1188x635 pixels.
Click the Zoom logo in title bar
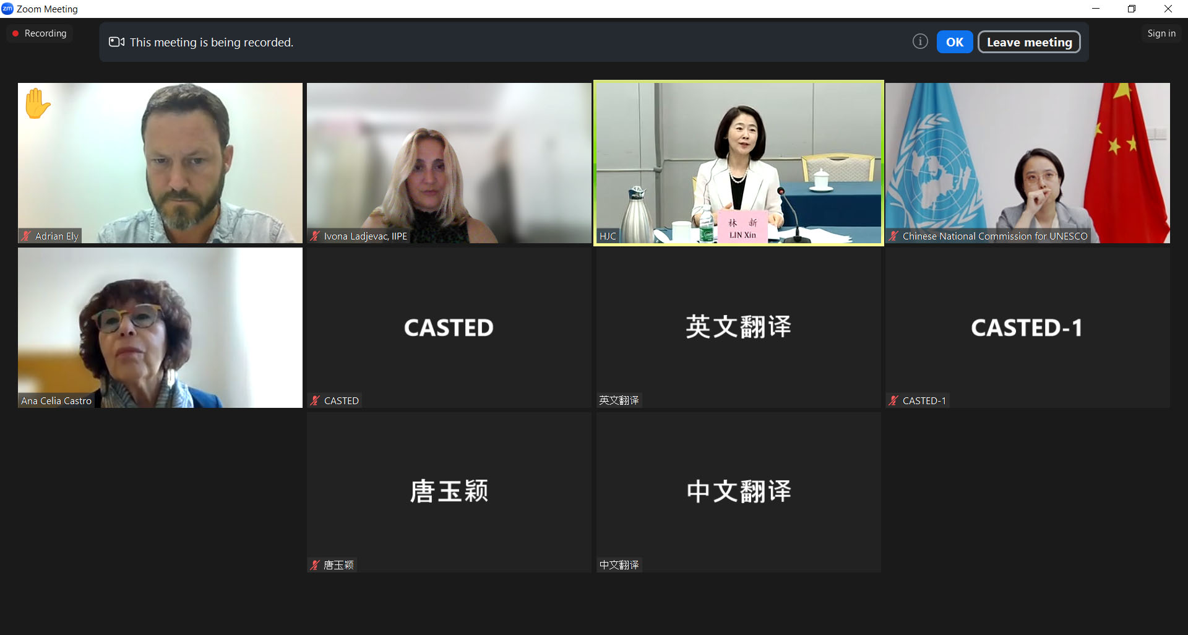pos(7,9)
